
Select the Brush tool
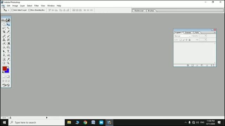coord(8,36)
